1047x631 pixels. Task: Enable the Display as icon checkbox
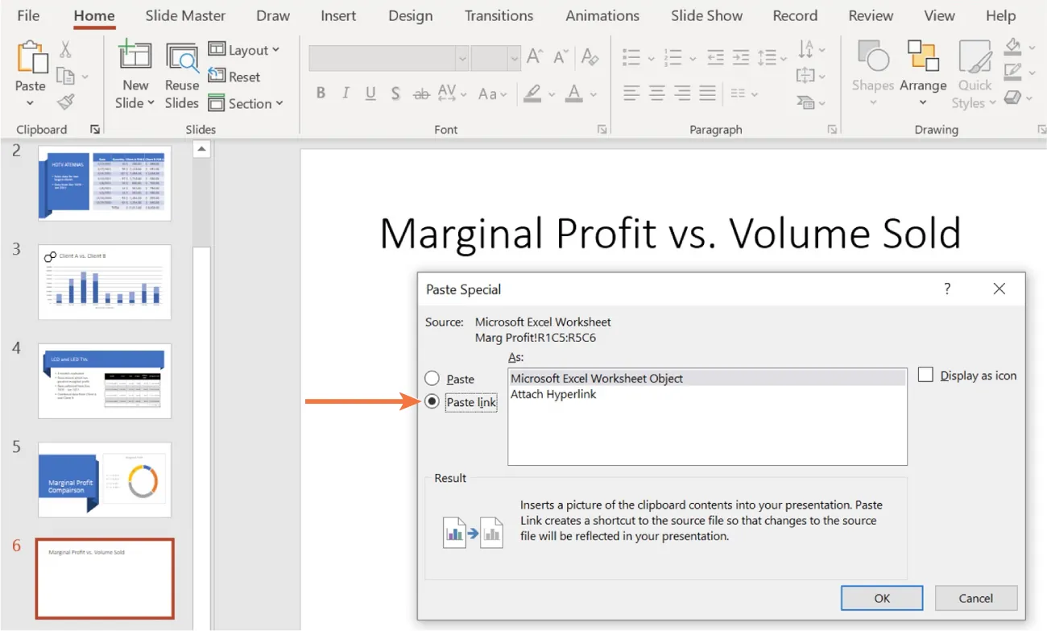click(x=925, y=375)
